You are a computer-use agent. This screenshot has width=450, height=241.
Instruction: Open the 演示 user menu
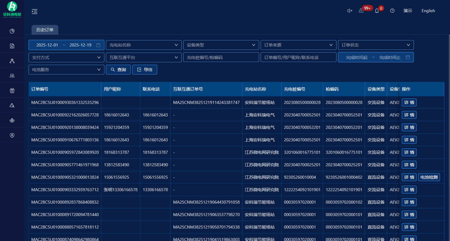(x=408, y=11)
